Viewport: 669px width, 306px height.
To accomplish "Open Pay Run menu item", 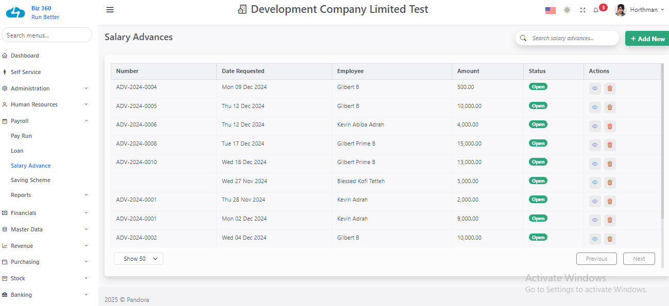I will point(21,136).
